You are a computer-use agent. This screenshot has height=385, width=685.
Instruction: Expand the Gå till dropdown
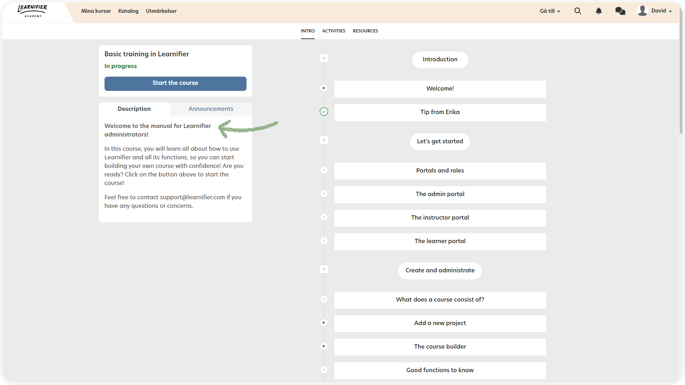(x=550, y=11)
